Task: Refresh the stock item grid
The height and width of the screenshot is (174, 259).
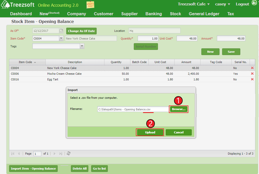Action: [68, 153]
